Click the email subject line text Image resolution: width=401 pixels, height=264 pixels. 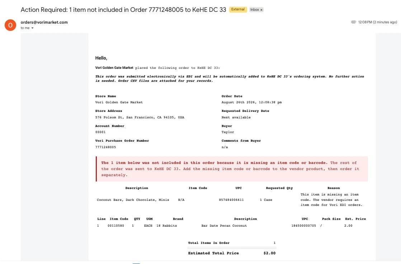pyautogui.click(x=123, y=10)
